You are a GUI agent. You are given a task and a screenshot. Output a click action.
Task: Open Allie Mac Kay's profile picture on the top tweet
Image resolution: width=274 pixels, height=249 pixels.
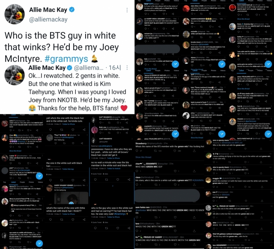pyautogui.click(x=15, y=14)
